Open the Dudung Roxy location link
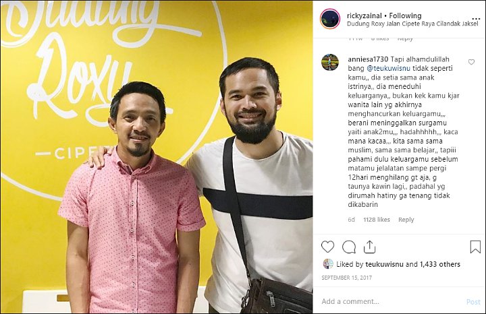 click(412, 24)
